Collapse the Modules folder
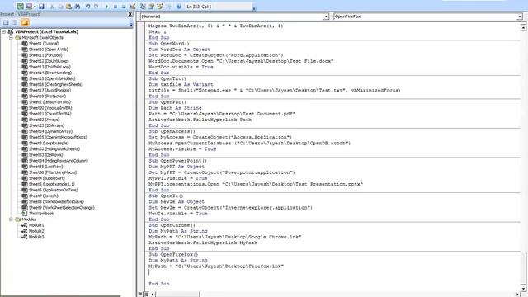Viewport: 528px width, 297px height. coord(11,219)
